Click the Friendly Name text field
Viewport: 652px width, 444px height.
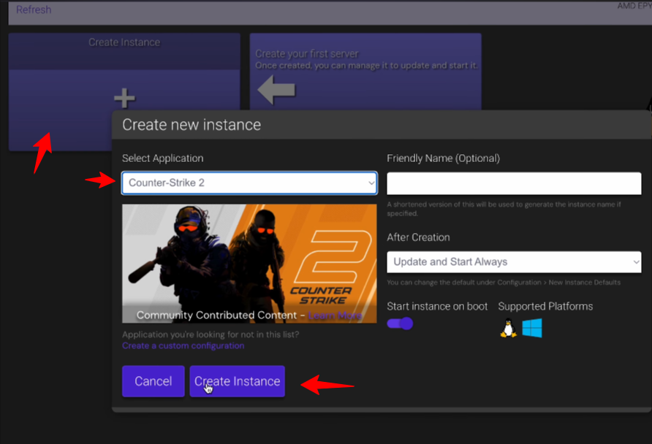(x=514, y=183)
